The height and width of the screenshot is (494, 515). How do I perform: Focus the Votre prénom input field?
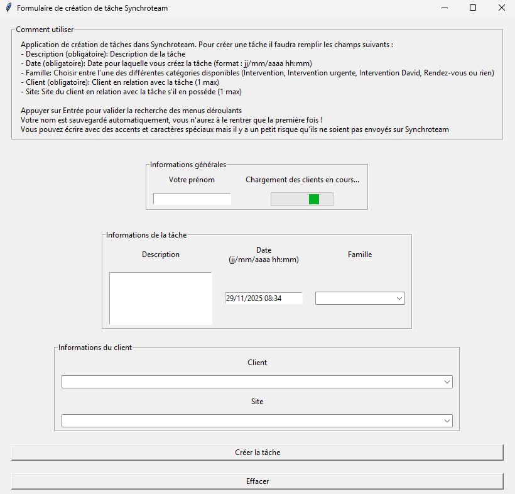[x=192, y=199]
